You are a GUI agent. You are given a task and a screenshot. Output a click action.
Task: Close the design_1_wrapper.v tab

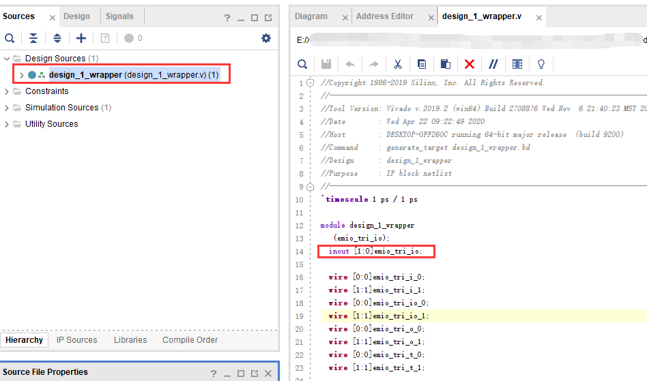(x=539, y=18)
